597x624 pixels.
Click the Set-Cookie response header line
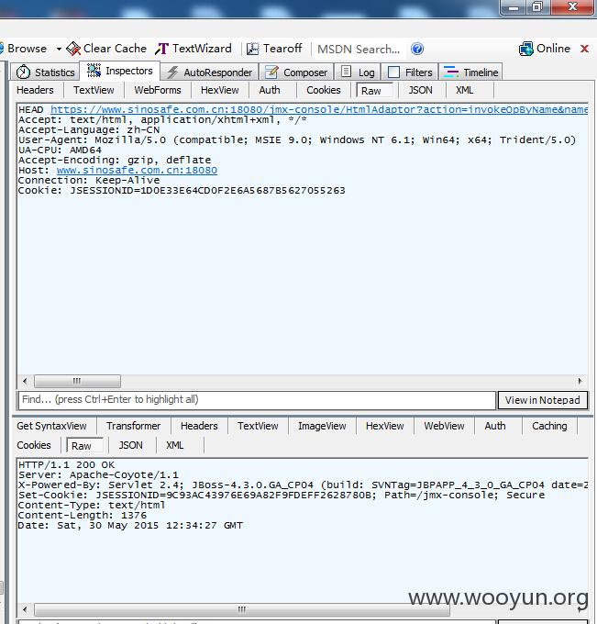282,495
